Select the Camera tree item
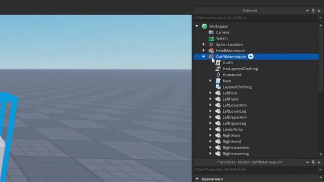Image resolution: width=324 pixels, height=182 pixels. point(222,32)
